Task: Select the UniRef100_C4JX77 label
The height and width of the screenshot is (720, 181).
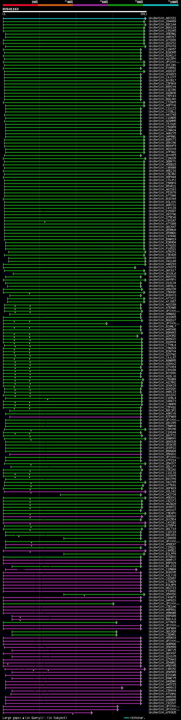Action: tap(162, 78)
